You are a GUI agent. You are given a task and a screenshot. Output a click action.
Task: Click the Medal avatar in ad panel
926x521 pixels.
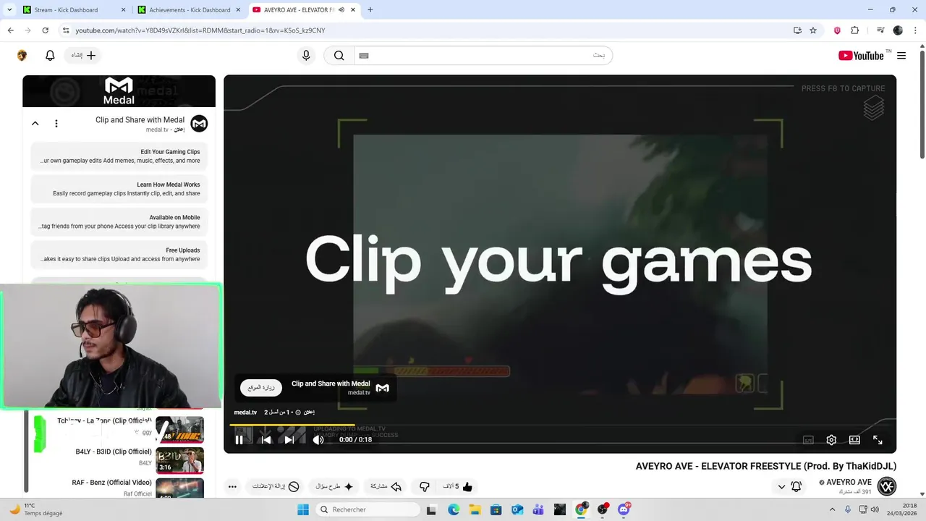click(199, 124)
